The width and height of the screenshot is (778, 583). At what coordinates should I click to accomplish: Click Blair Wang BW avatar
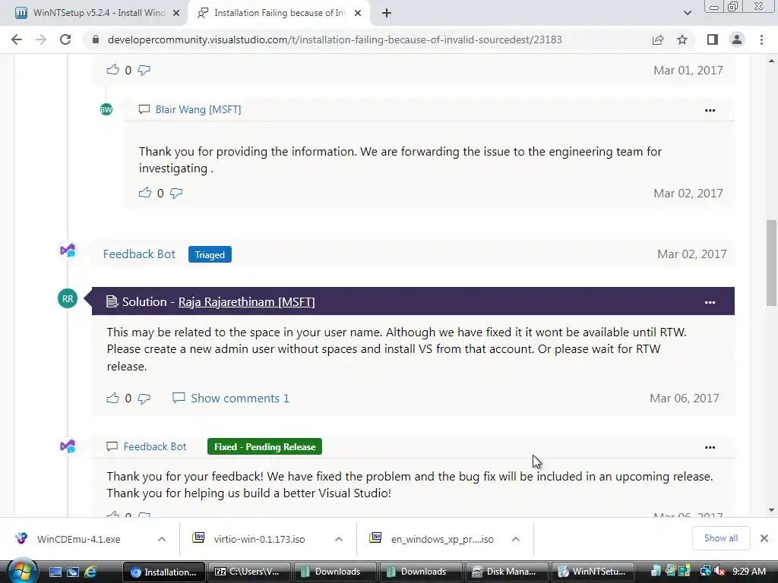coord(106,109)
